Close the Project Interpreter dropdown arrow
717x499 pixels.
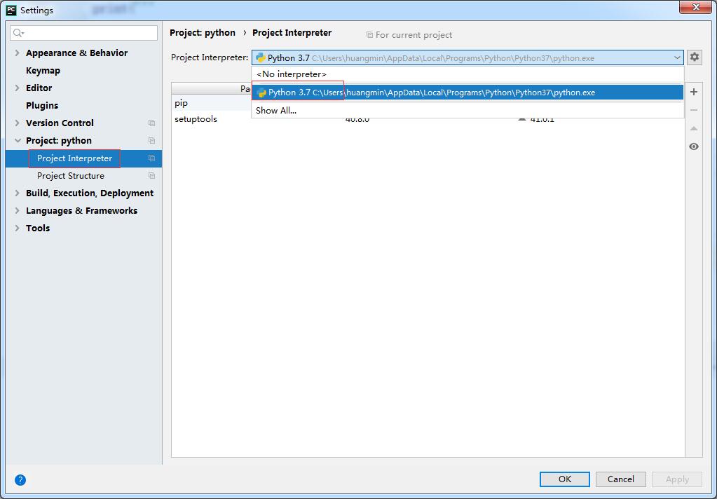click(x=677, y=57)
